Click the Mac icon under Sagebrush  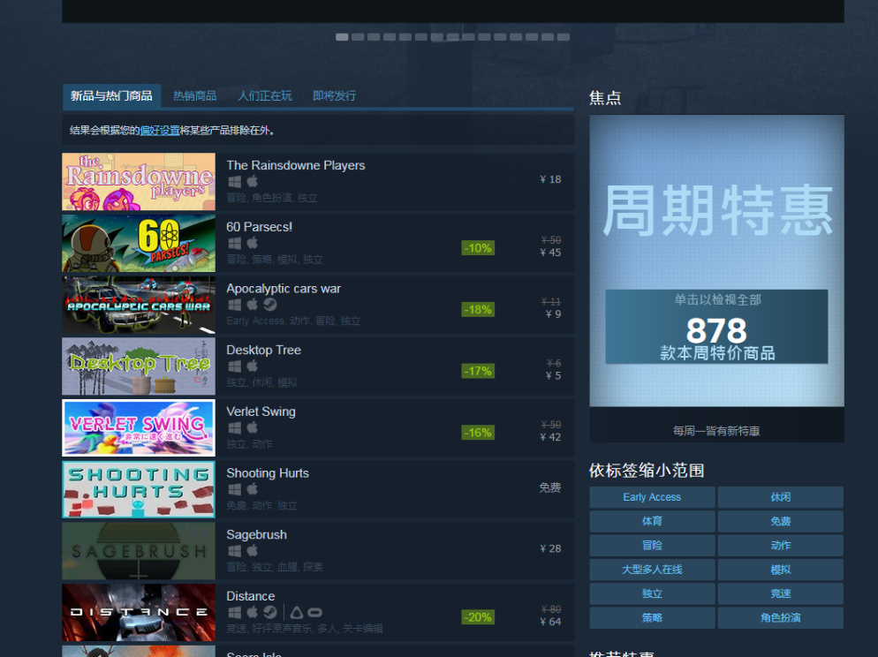tap(253, 551)
